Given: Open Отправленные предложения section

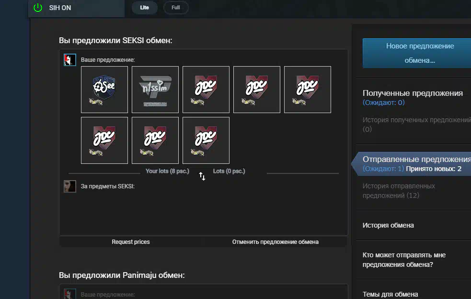Looking at the screenshot, I should pos(417,159).
